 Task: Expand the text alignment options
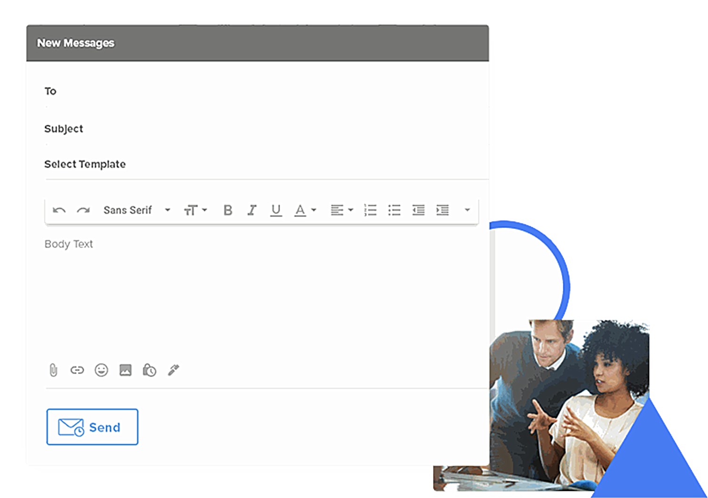pyautogui.click(x=342, y=210)
